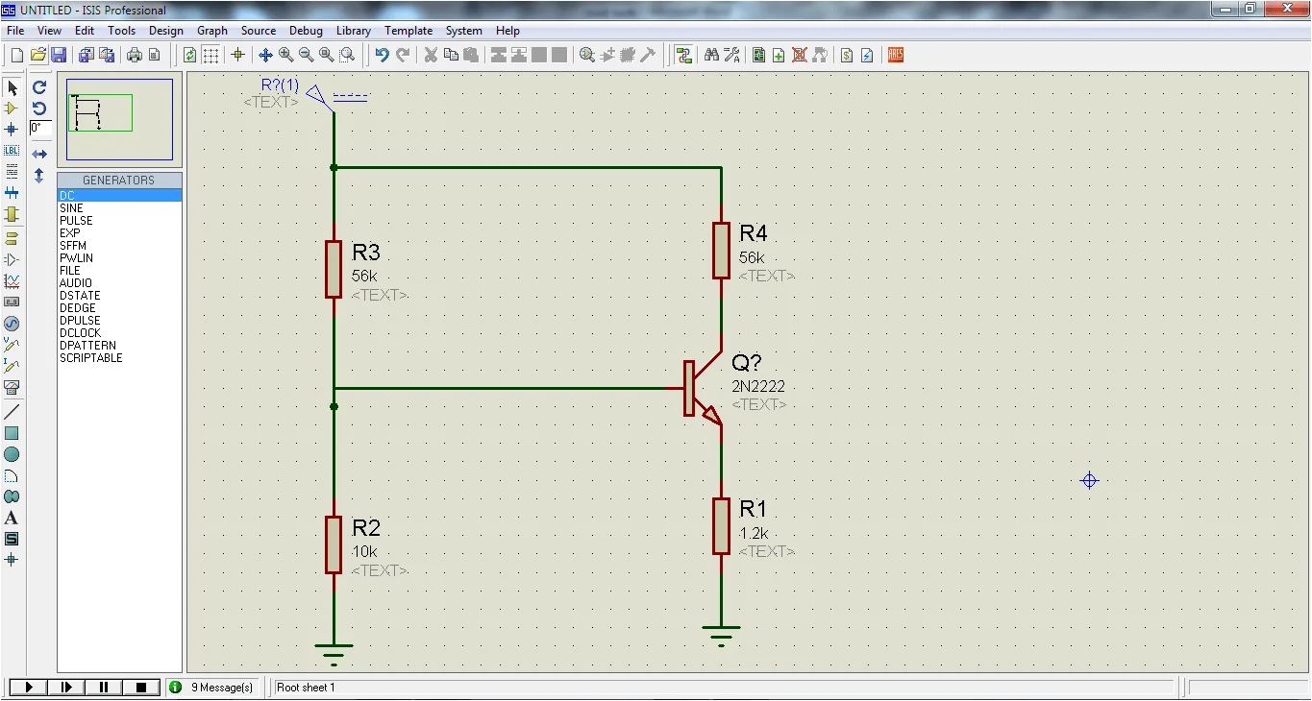Open the Tools menu

tap(121, 31)
